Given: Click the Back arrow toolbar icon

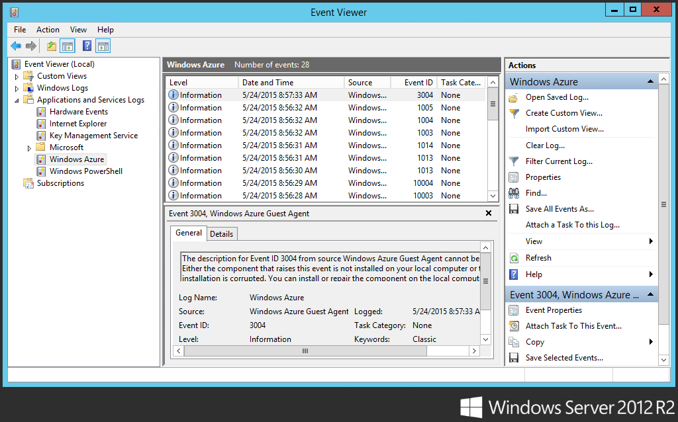Looking at the screenshot, I should click(16, 46).
